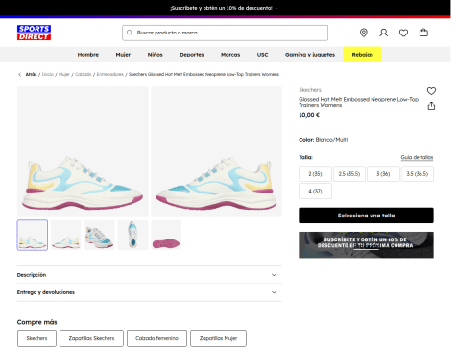Open the 10% discount subscription banner
Viewport: 456px width, 364px height.
(366, 245)
